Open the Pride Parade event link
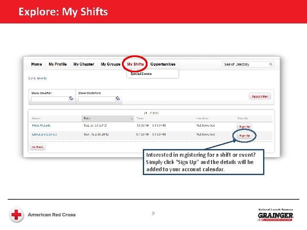307x230 pixels. click(41, 125)
